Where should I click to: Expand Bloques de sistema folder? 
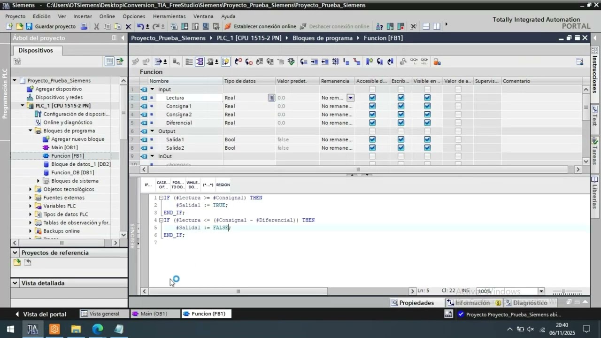pos(39,181)
